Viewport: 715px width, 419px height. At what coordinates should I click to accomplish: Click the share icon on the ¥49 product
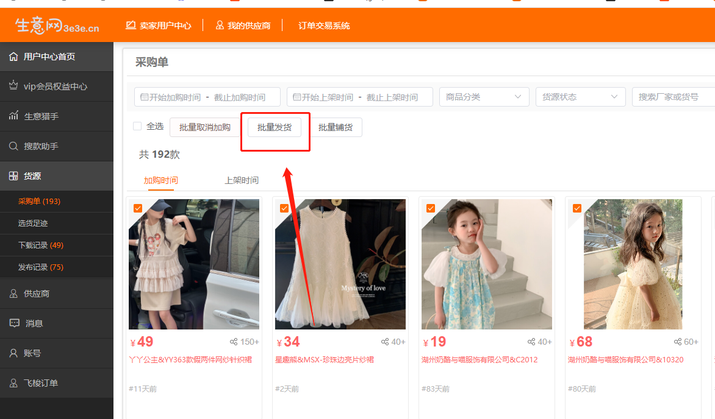(234, 342)
